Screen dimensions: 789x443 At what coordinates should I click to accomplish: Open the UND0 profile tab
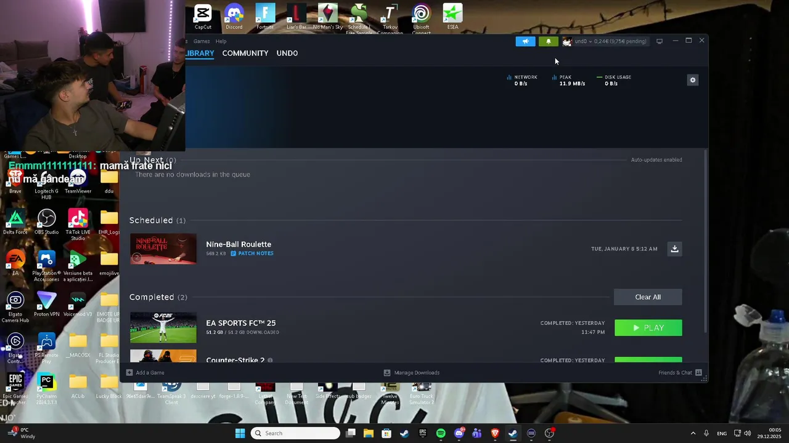[x=287, y=53]
